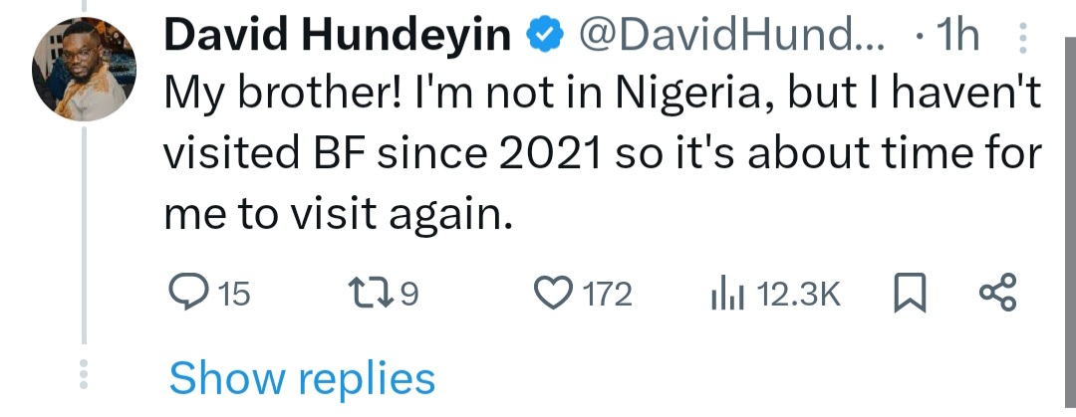Click the like count 172
1076x417 pixels.
tap(607, 294)
